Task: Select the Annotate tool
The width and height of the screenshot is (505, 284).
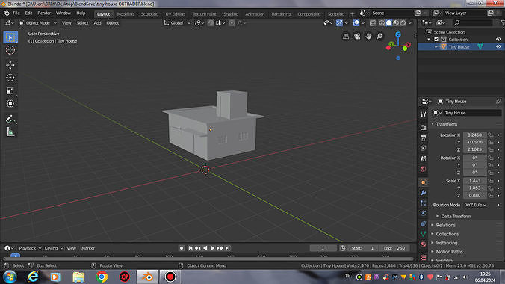Action: [10, 120]
